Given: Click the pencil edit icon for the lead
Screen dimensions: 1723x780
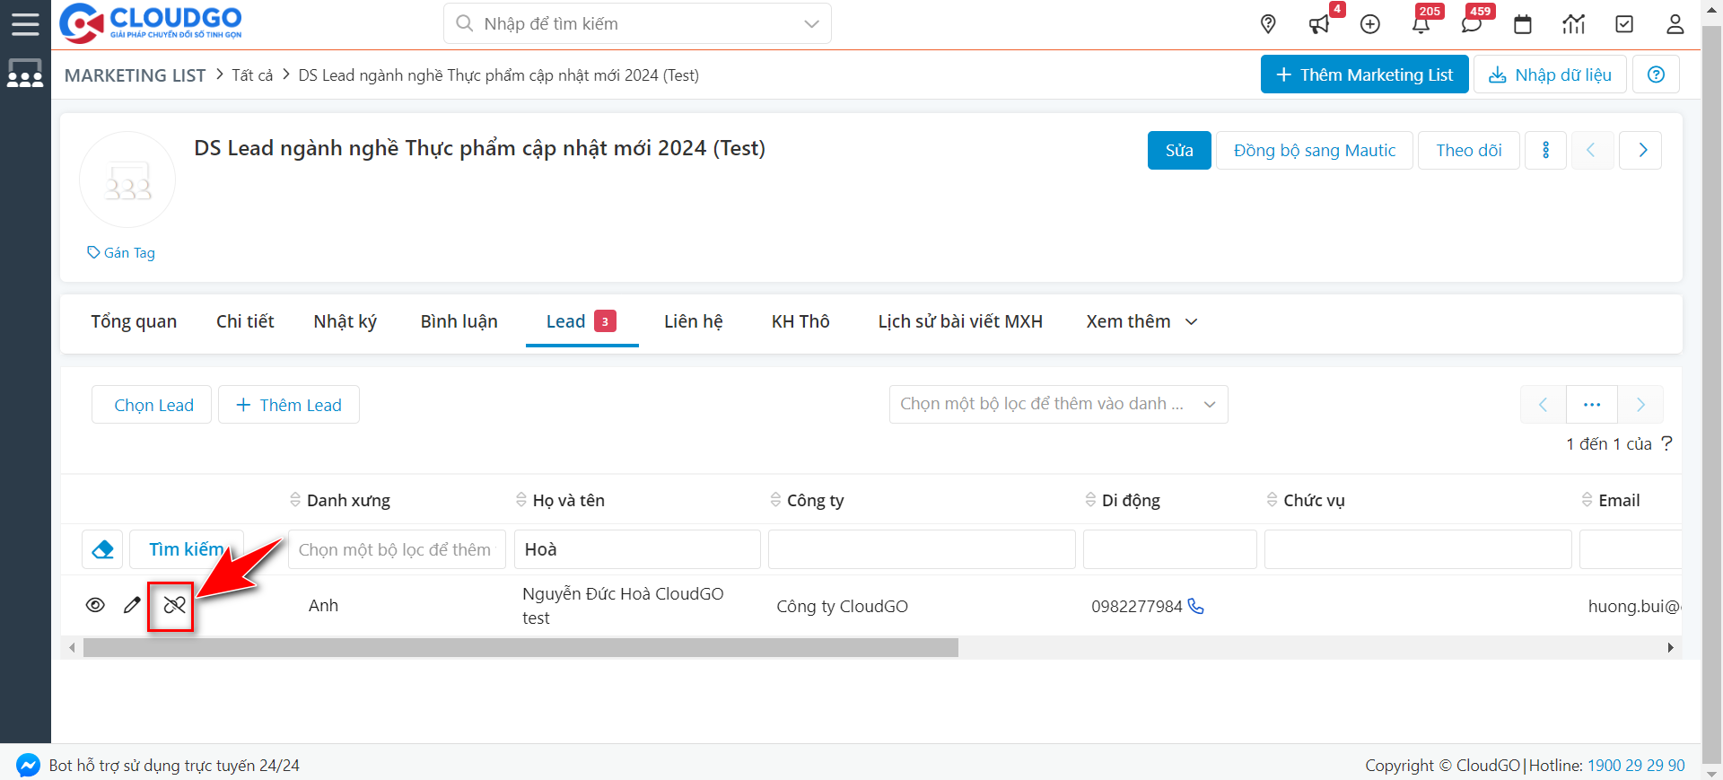Looking at the screenshot, I should [132, 605].
